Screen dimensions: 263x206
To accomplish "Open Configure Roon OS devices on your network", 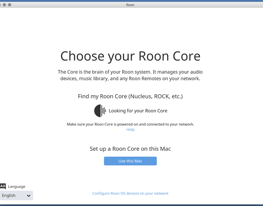I will 130,193.
